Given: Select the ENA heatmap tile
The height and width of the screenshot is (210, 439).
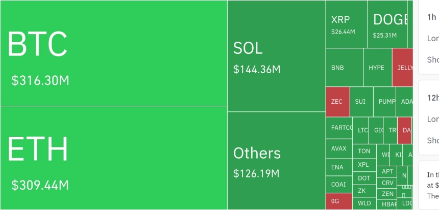Looking at the screenshot, I should pos(339,167).
